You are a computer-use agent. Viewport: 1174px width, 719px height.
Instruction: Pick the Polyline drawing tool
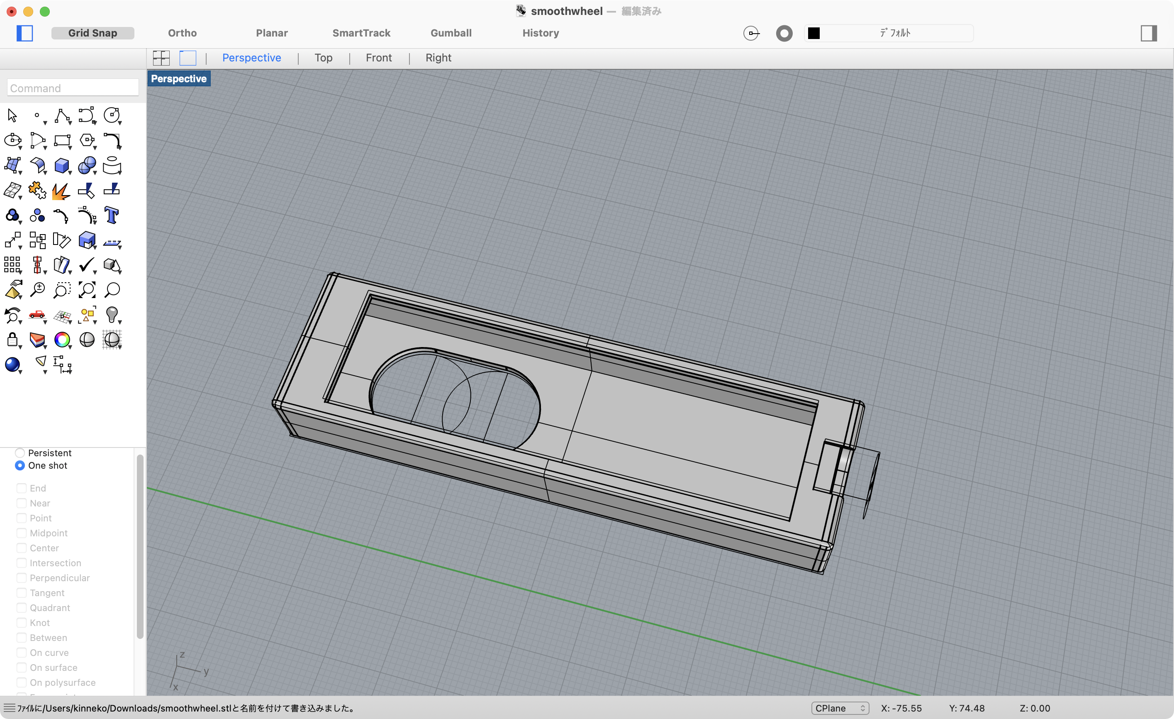pyautogui.click(x=62, y=116)
